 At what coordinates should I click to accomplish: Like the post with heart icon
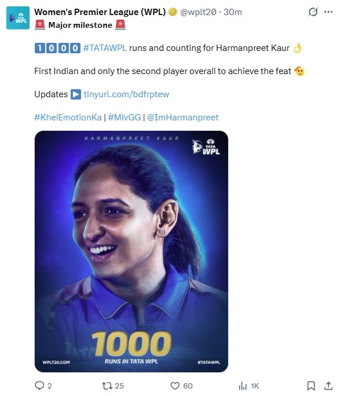(175, 386)
